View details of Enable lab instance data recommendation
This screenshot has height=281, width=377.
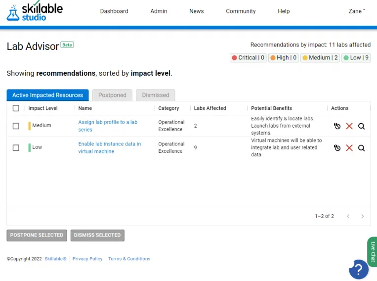(361, 147)
